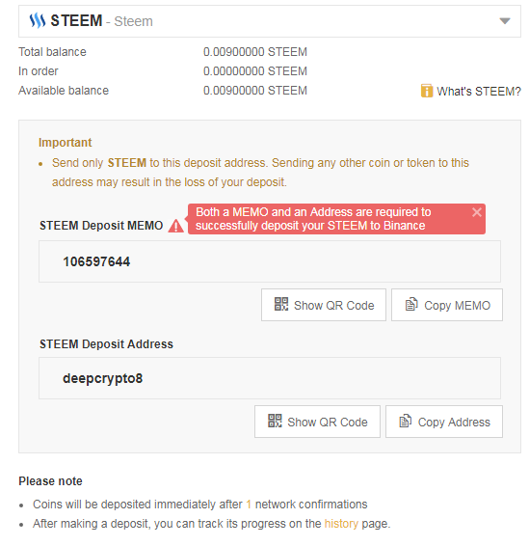
Task: Click the copy icon in Copy Address
Action: pyautogui.click(x=406, y=421)
